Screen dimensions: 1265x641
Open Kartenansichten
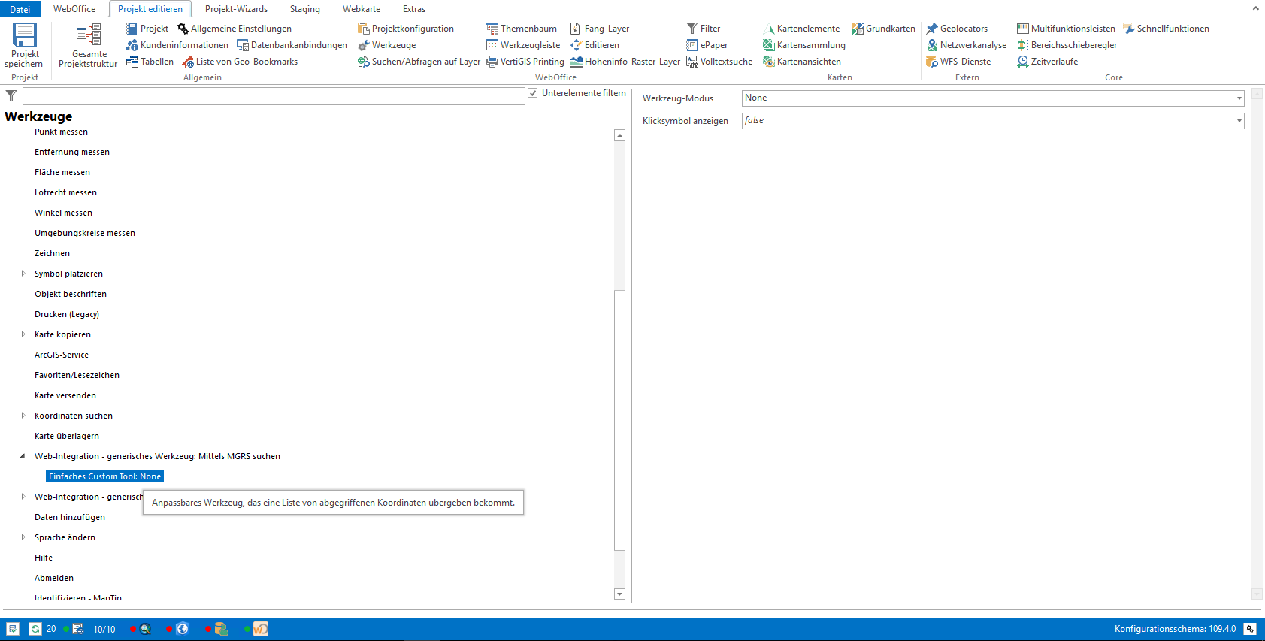point(802,62)
